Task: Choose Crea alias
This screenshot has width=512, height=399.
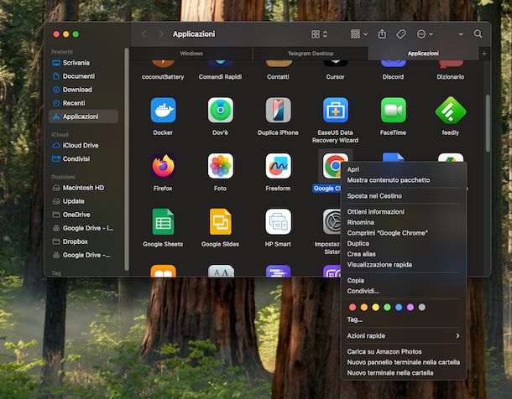Action: 403,254
